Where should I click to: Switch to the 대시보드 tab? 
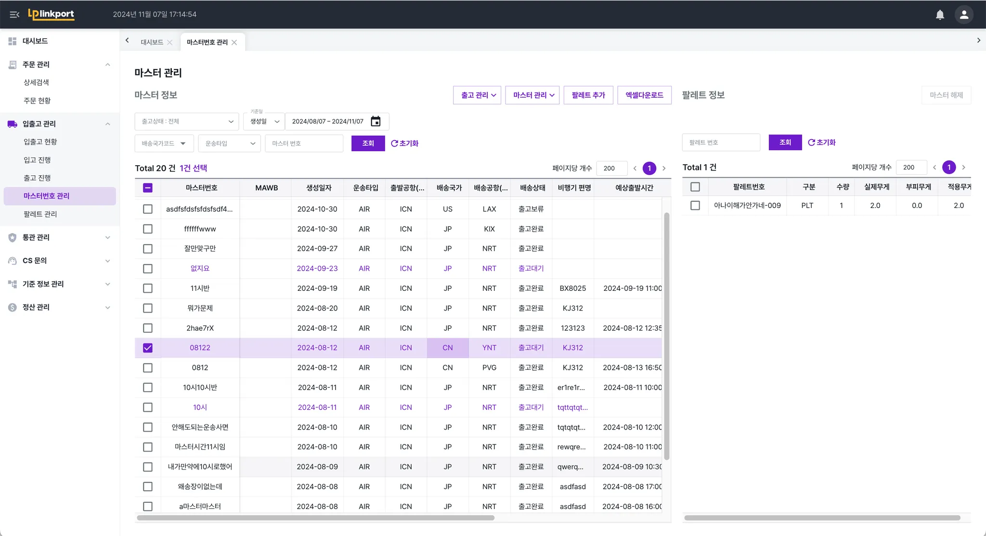click(152, 42)
